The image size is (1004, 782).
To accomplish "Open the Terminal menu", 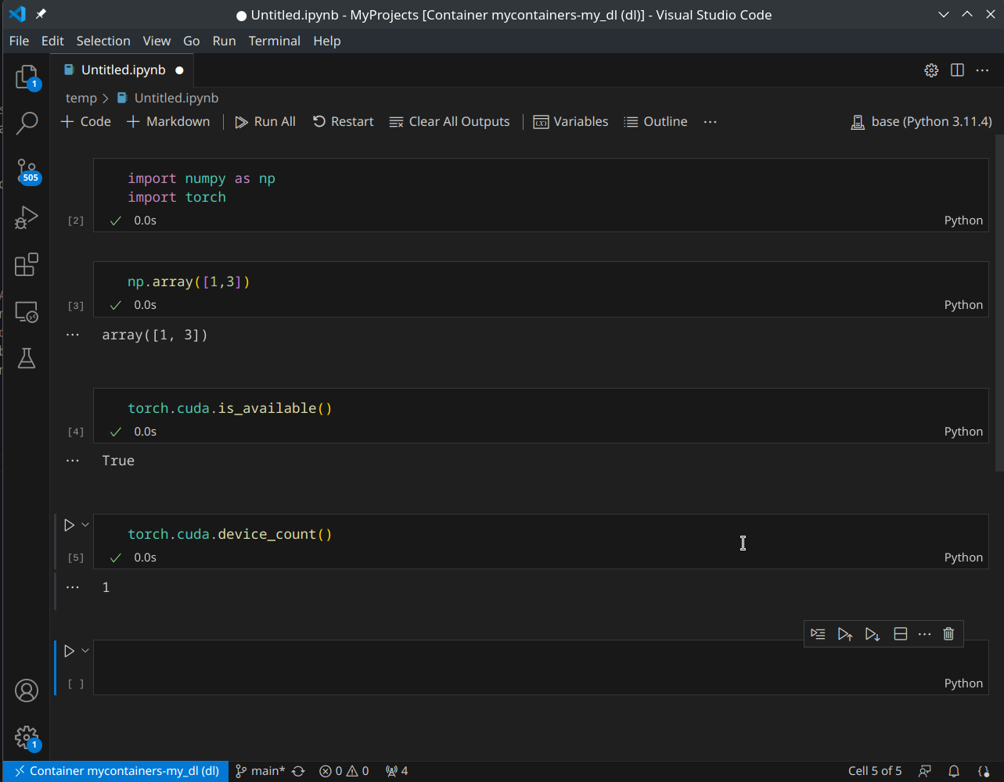I will (275, 41).
